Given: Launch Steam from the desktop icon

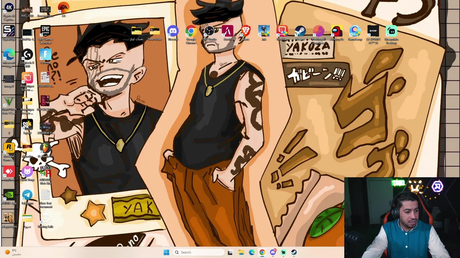Looking at the screenshot, I should (x=300, y=33).
